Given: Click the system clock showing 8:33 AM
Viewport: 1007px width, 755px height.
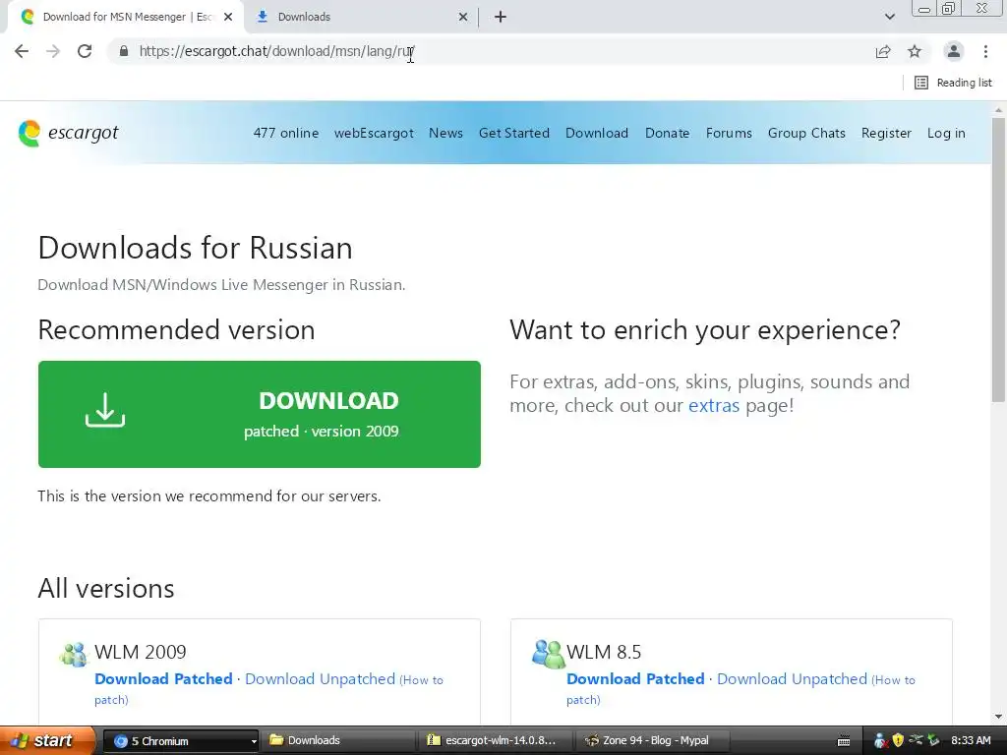Looking at the screenshot, I should click(971, 741).
